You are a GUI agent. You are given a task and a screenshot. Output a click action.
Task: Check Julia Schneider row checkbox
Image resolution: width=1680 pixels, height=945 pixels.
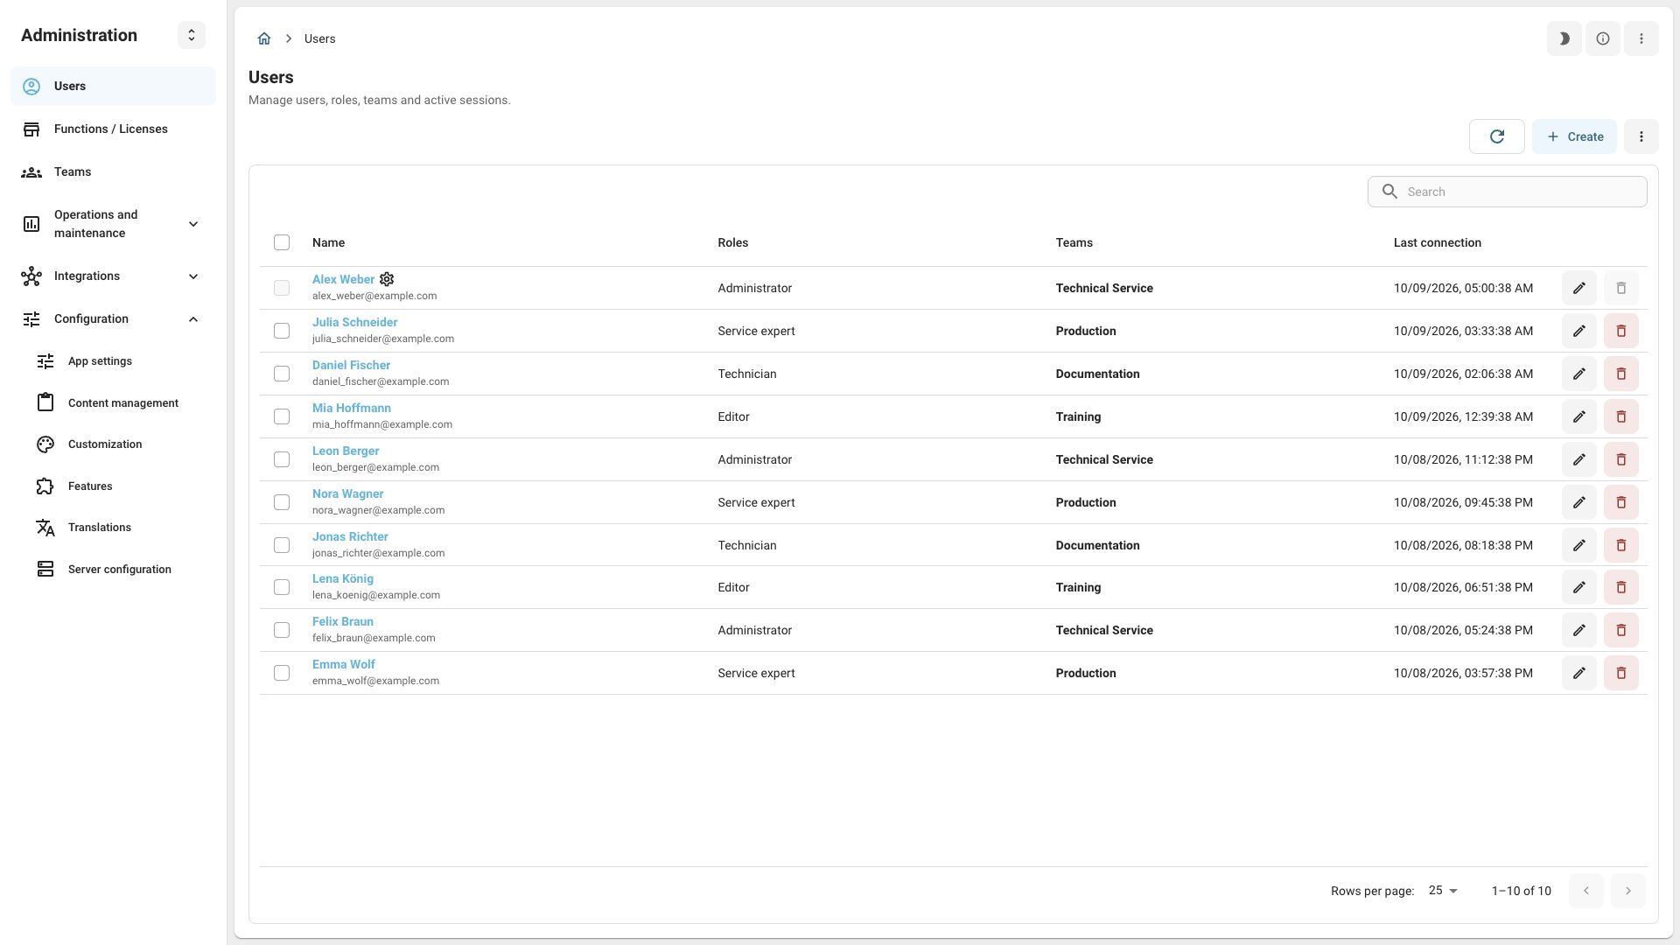[281, 331]
